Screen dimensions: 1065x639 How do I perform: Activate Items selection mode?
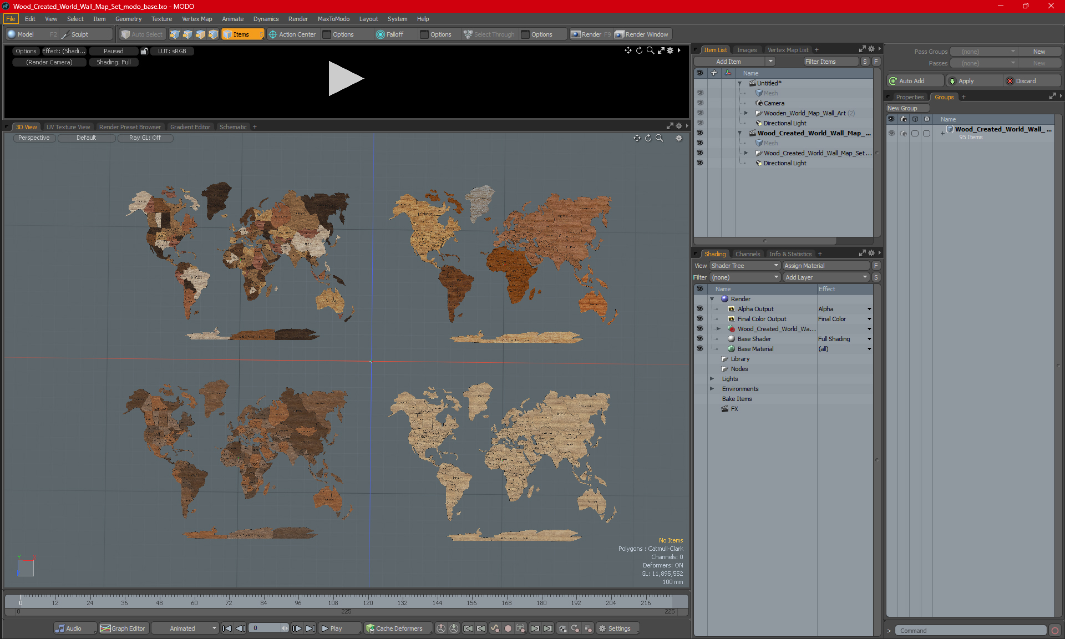pyautogui.click(x=242, y=34)
